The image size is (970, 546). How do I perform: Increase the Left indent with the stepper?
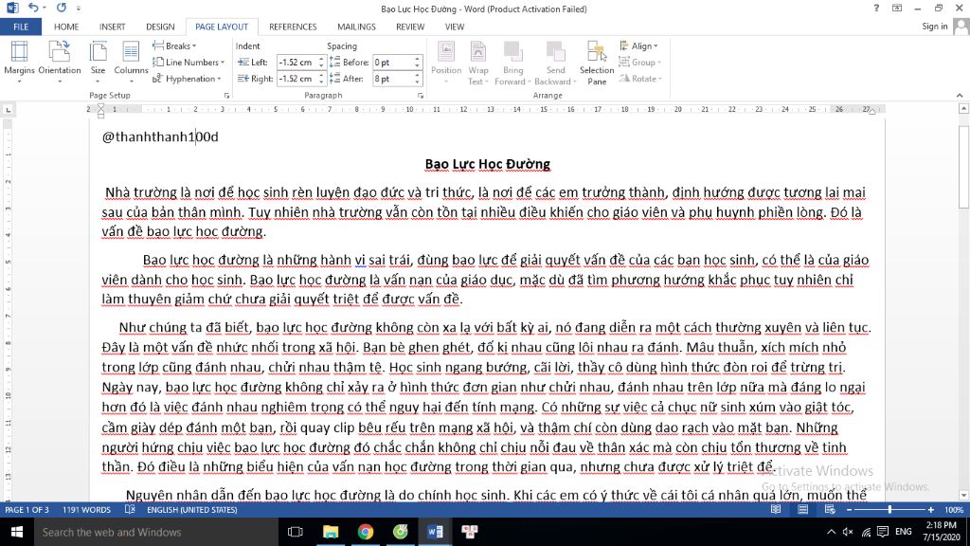point(321,59)
